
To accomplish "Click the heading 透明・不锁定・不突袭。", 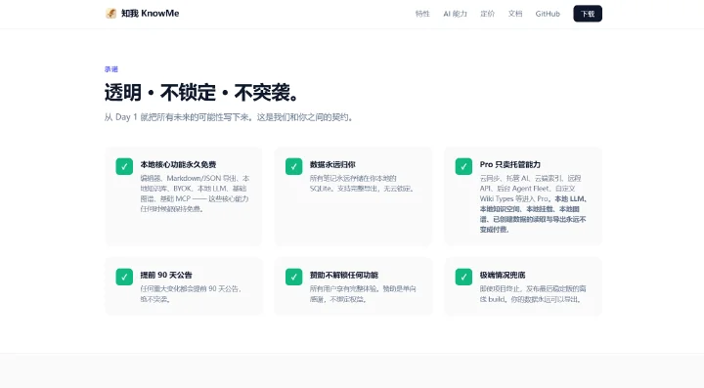I will tap(202, 93).
